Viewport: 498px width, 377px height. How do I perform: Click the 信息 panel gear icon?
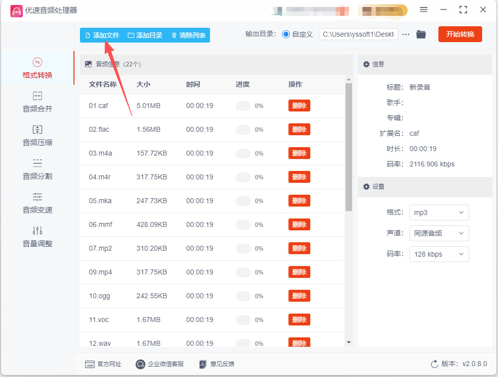click(x=366, y=64)
